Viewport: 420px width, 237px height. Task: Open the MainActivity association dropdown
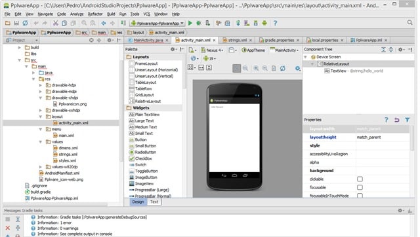(x=284, y=50)
